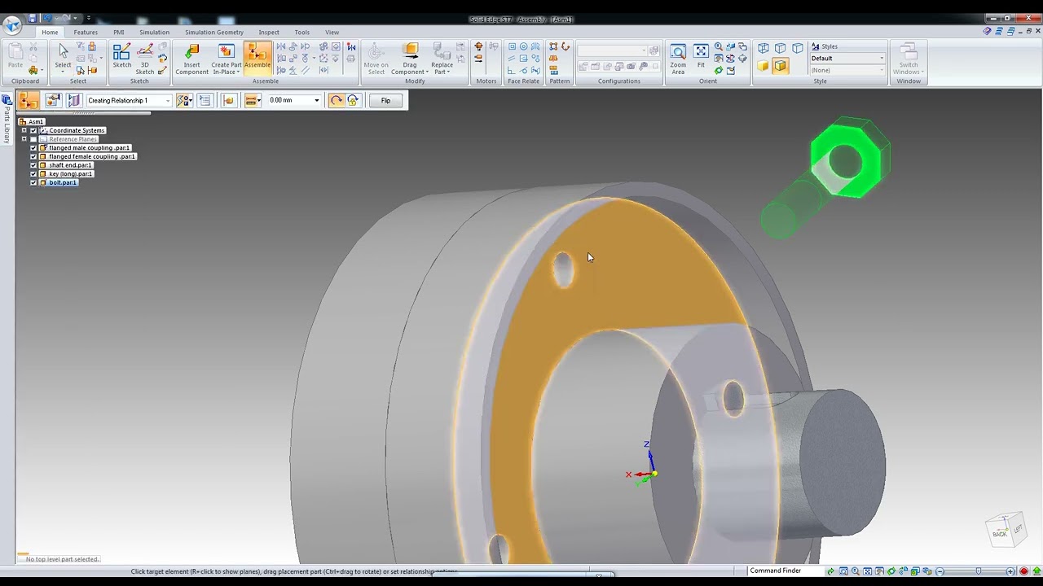The width and height of the screenshot is (1043, 586).
Task: Select the shaded display style
Action: (x=763, y=66)
